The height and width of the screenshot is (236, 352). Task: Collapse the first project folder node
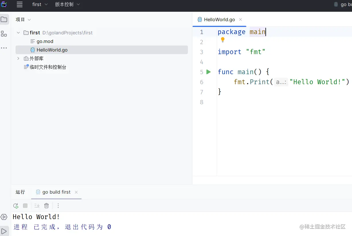coord(18,33)
